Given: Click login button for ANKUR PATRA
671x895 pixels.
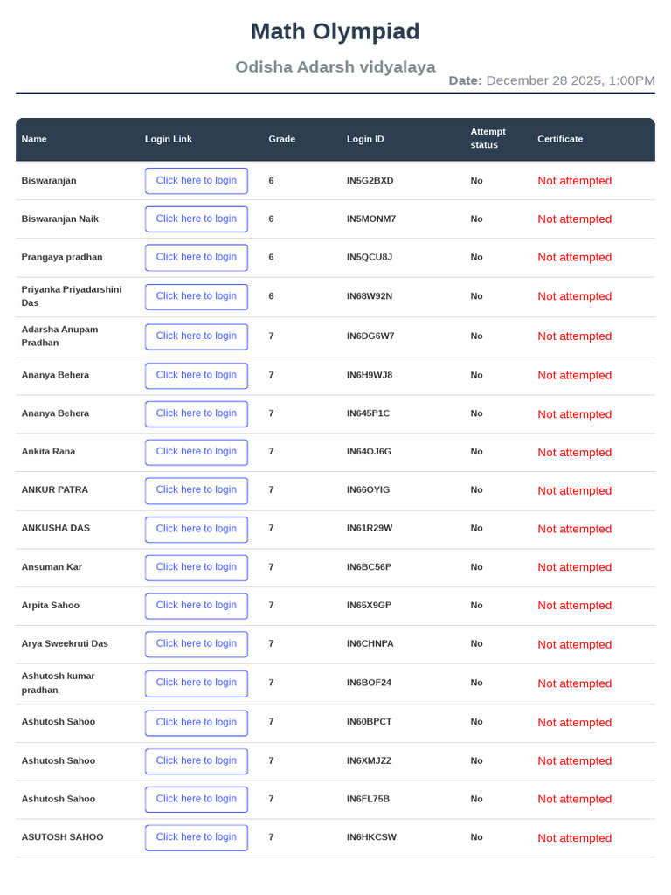Looking at the screenshot, I should click(197, 491).
